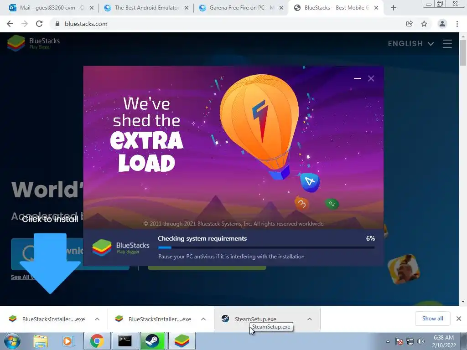467x350 pixels.
Task: Open a new browser tab
Action: click(394, 8)
